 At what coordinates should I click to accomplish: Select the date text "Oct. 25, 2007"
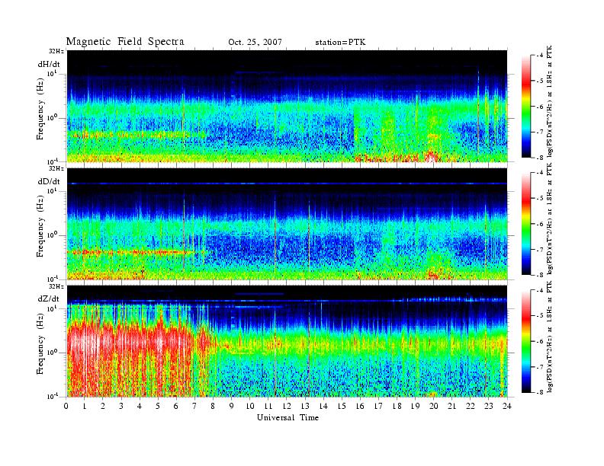[x=255, y=43]
